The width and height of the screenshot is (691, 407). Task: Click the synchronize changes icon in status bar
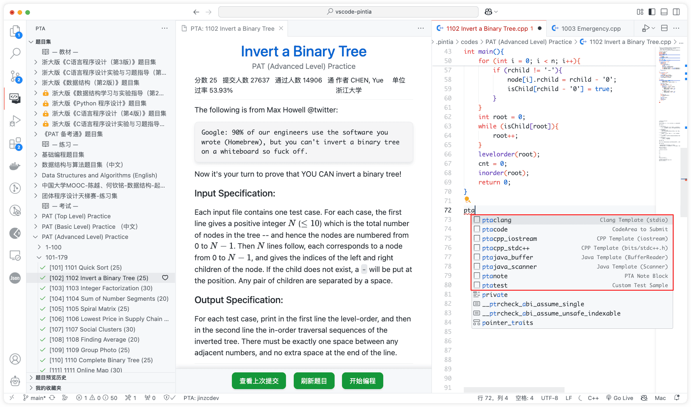(x=52, y=398)
